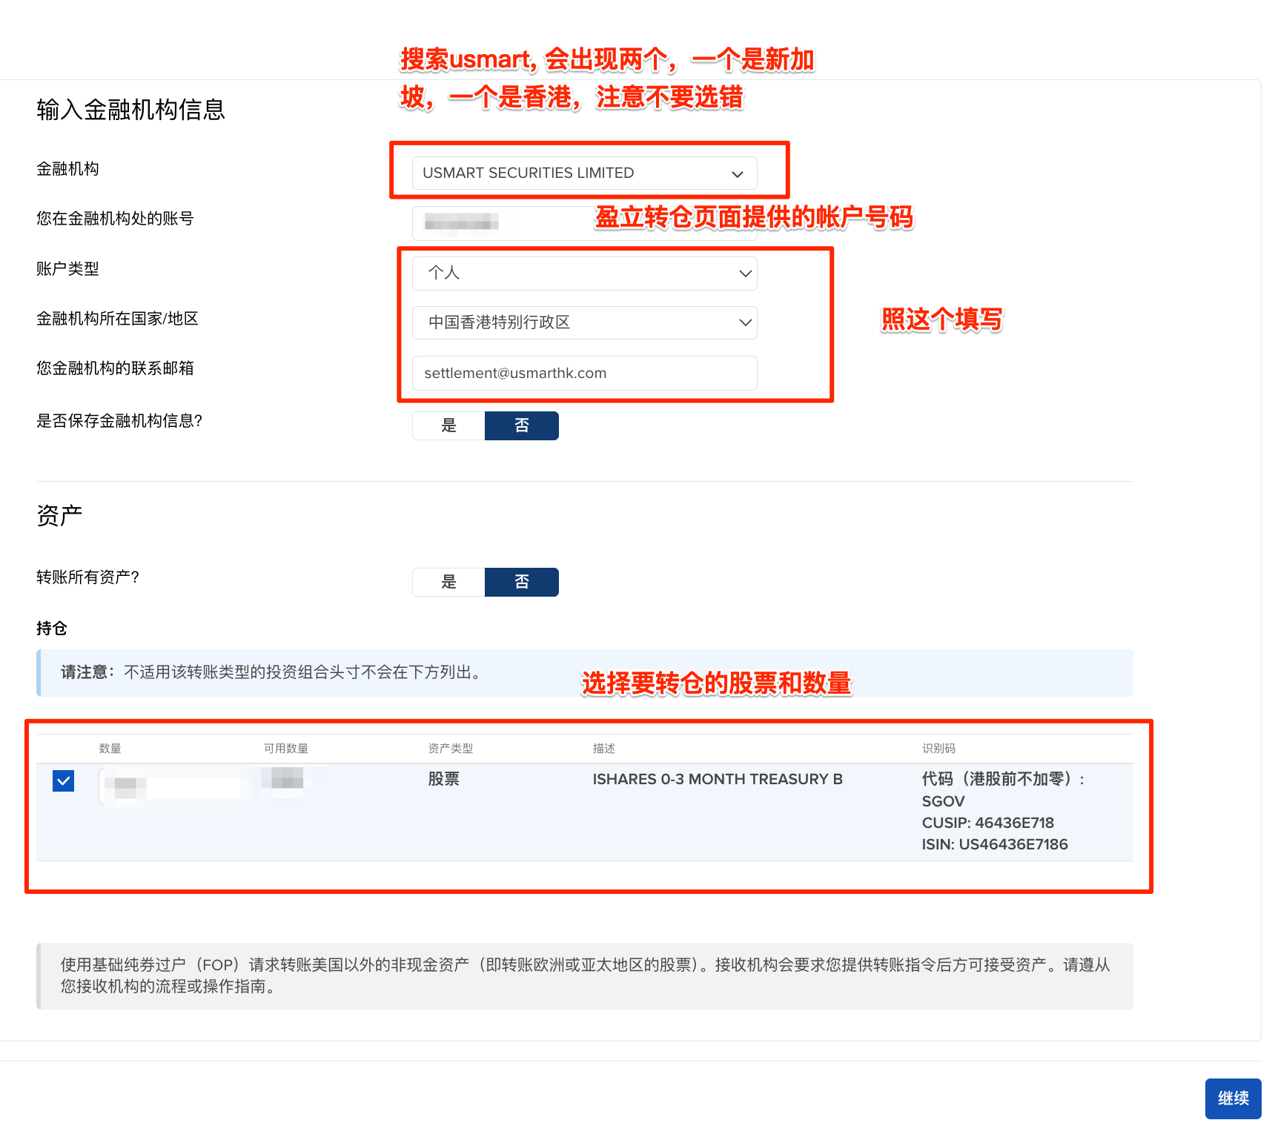The image size is (1275, 1140).
Task: Click the 继续 button
Action: 1232,1098
